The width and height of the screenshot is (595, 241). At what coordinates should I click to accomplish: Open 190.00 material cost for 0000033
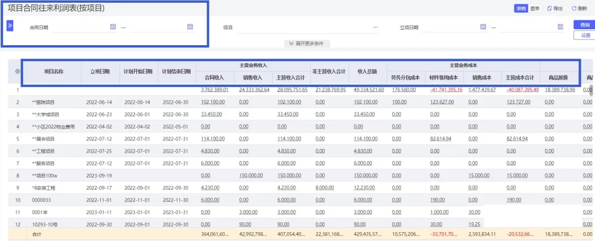(x=437, y=200)
